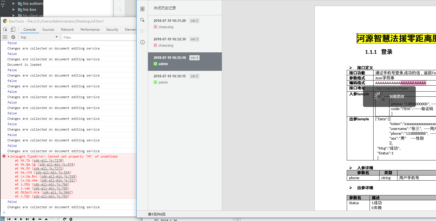The image size is (436, 221).
Task: Switch to the Performance tab
Action: 90,29
